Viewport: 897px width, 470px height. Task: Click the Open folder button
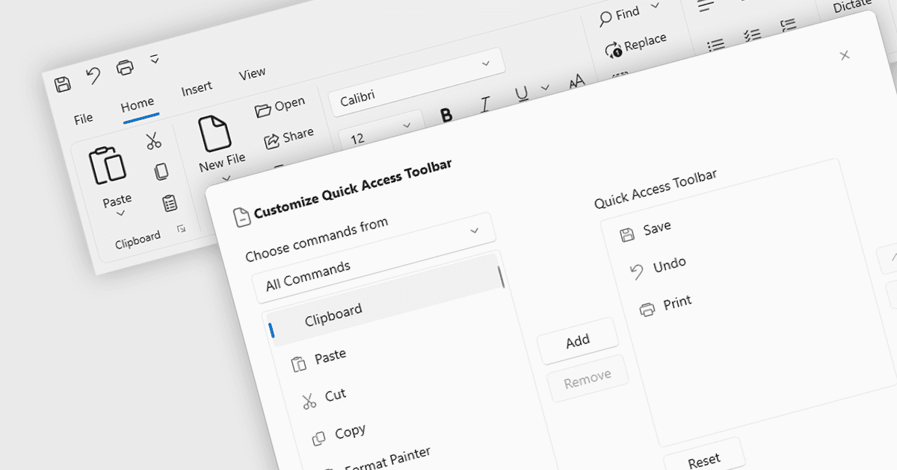point(280,107)
